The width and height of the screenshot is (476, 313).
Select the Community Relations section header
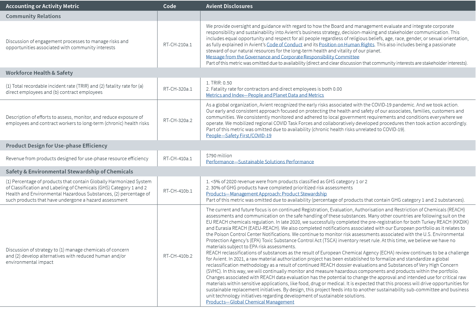click(33, 16)
